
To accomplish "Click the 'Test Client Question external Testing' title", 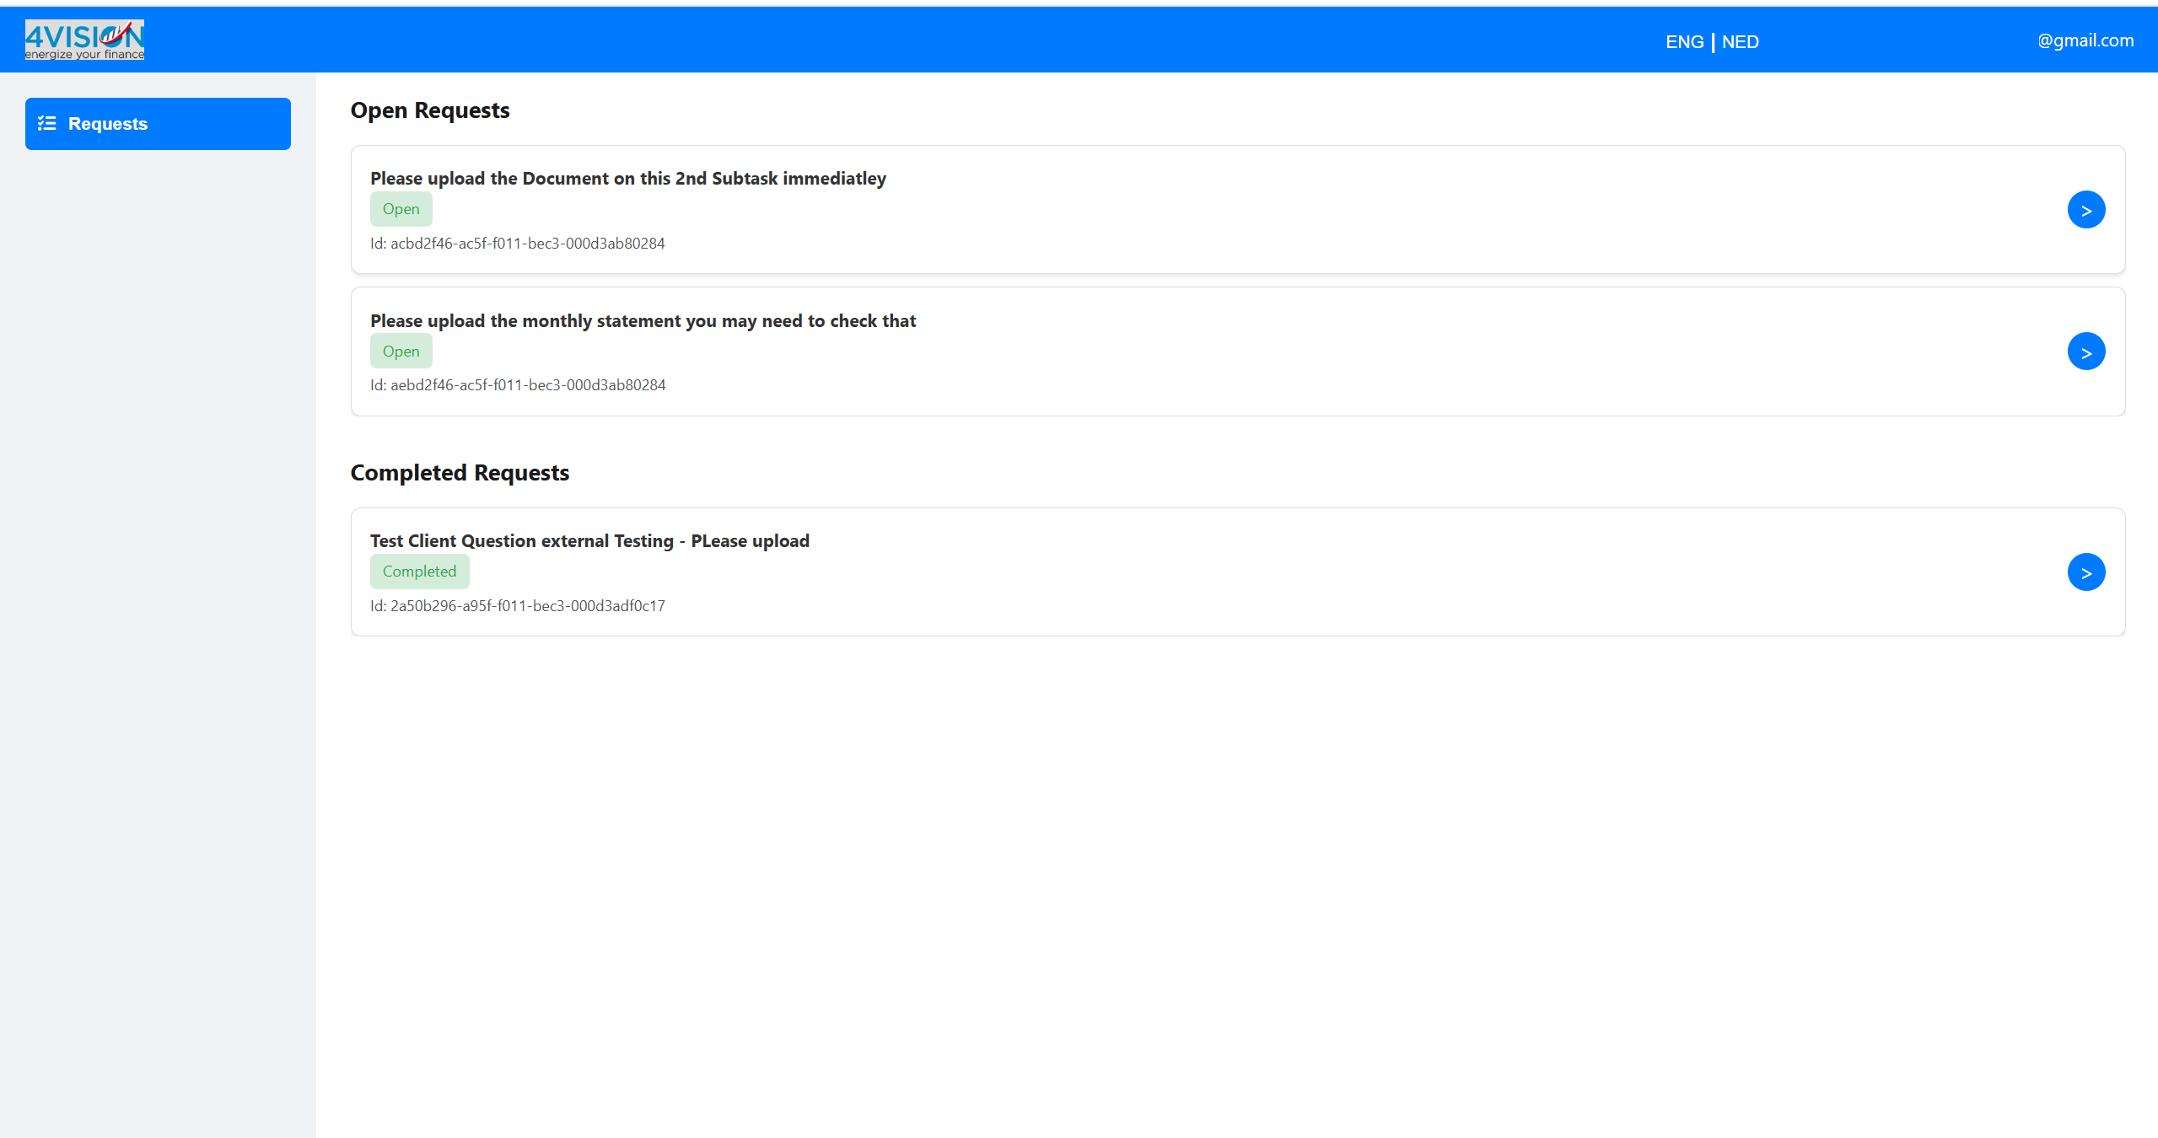I will 589,541.
